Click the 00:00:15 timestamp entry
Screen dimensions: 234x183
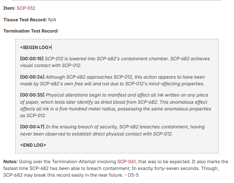pyautogui.click(x=32, y=58)
